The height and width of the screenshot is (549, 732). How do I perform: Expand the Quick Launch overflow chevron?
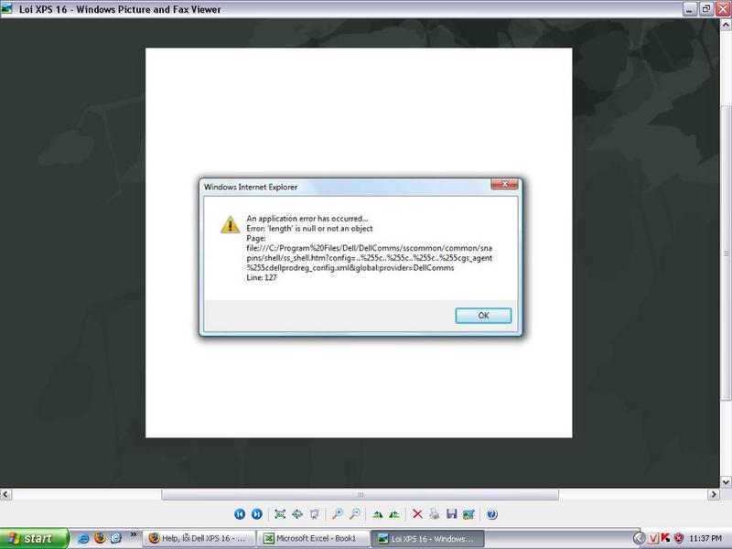135,534
